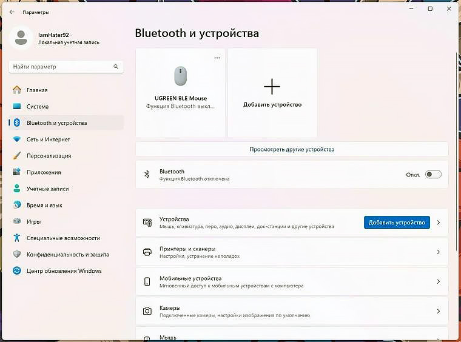Click the text Функция Bluetooth отключена
The width and height of the screenshot is (461, 342).
coord(194,179)
